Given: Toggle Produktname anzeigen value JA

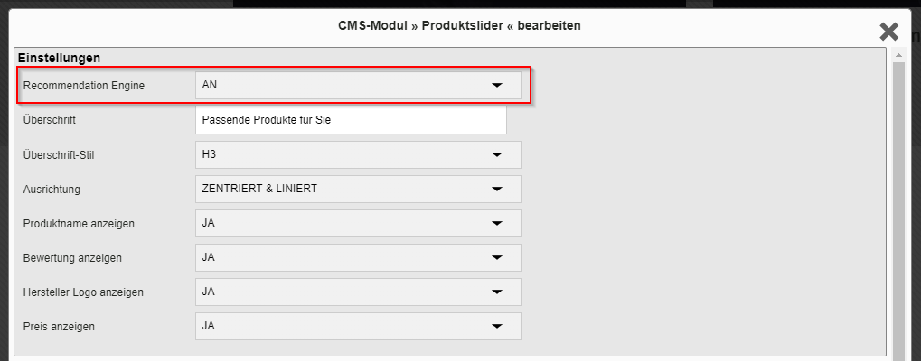Looking at the screenshot, I should click(358, 223).
